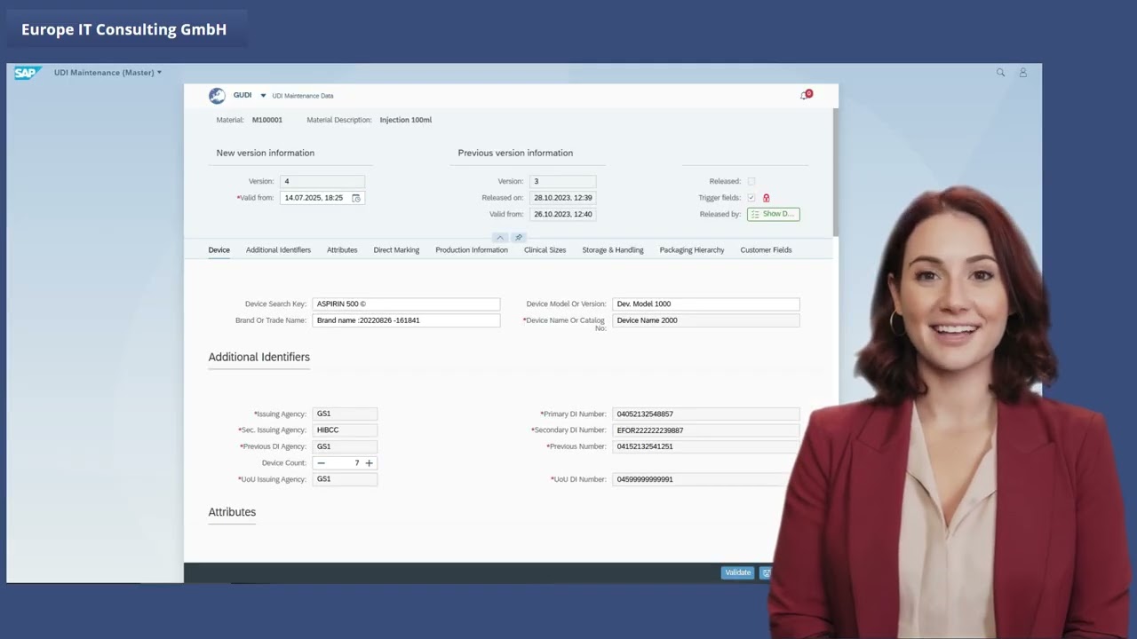Screen dimensions: 1137x639
Task: Select the Device tab
Action: (219, 250)
